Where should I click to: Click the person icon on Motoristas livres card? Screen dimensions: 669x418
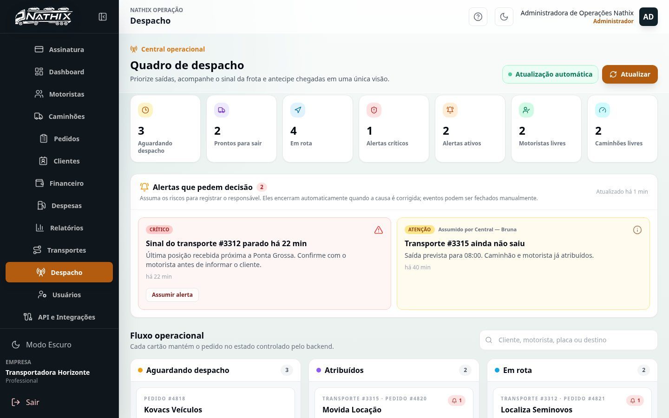click(x=526, y=110)
